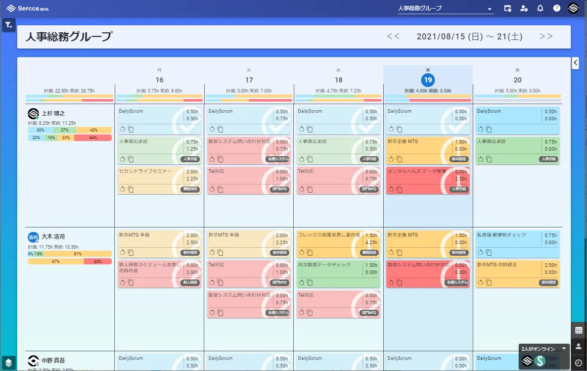Click 人事手続 tag on メンタルヘルス card

click(x=459, y=189)
